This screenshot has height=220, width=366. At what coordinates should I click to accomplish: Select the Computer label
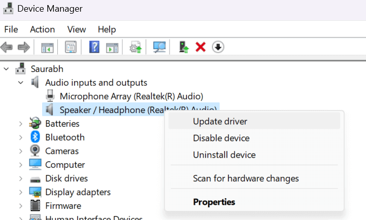(65, 165)
